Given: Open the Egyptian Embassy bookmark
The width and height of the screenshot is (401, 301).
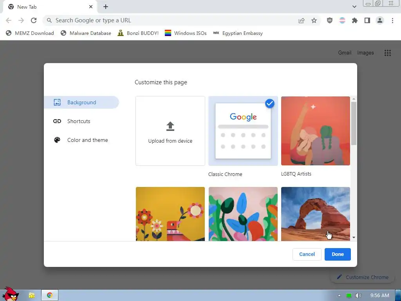Looking at the screenshot, I should 238,33.
